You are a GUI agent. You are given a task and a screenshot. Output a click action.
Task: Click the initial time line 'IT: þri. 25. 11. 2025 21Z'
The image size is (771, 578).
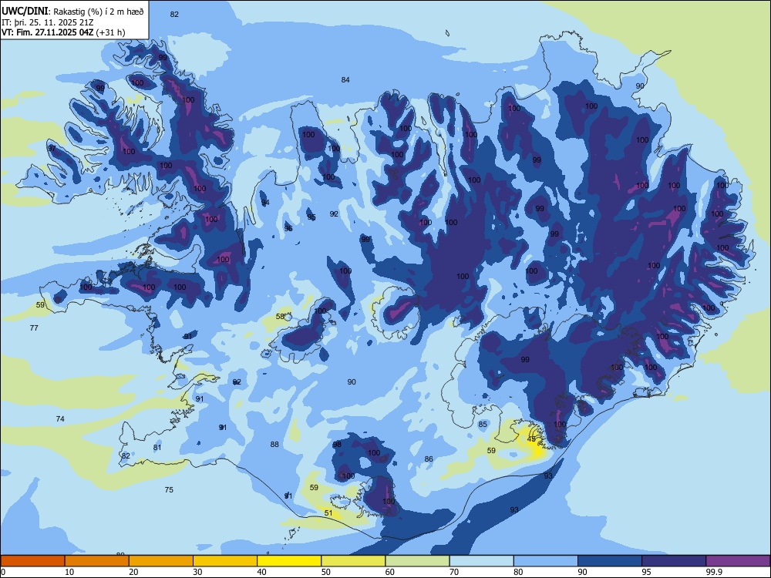47,22
